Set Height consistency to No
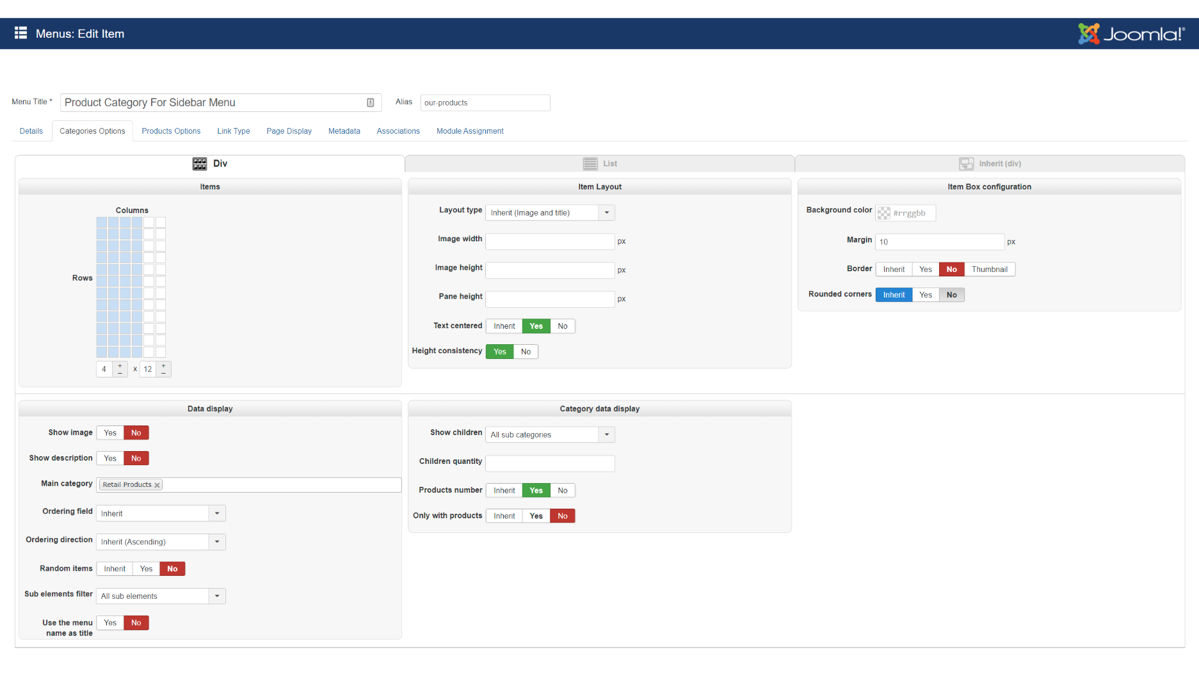Viewport: 1199px width, 691px height. (526, 352)
